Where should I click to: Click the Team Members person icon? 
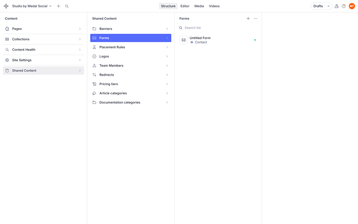pyautogui.click(x=94, y=66)
